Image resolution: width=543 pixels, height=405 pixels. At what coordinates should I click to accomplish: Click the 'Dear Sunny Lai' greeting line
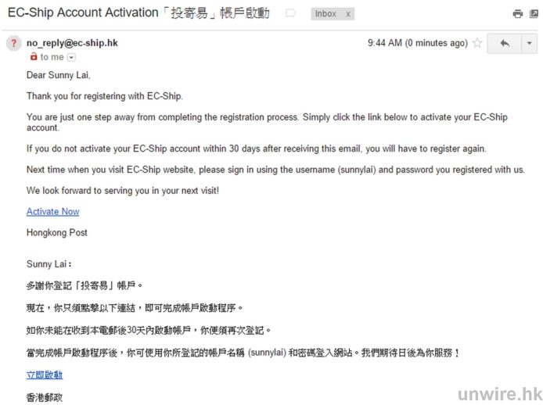tap(59, 76)
